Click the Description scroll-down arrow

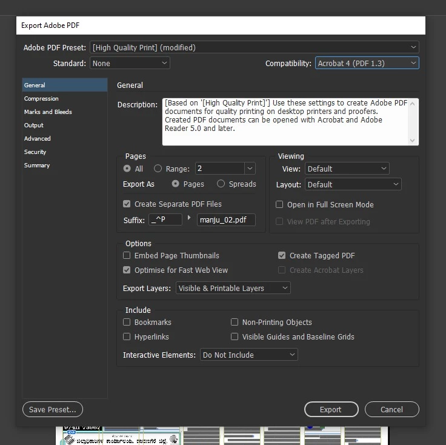point(413,140)
